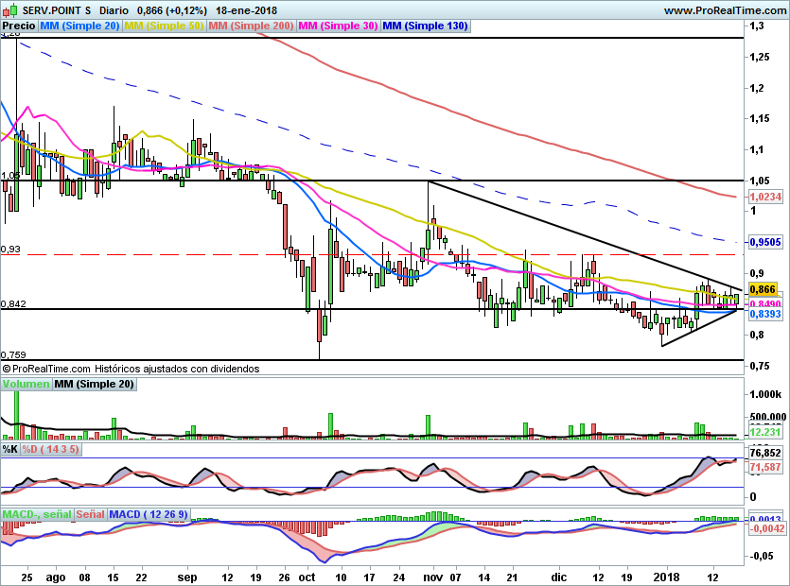
Task: Select the Señal line label
Action: coord(90,514)
